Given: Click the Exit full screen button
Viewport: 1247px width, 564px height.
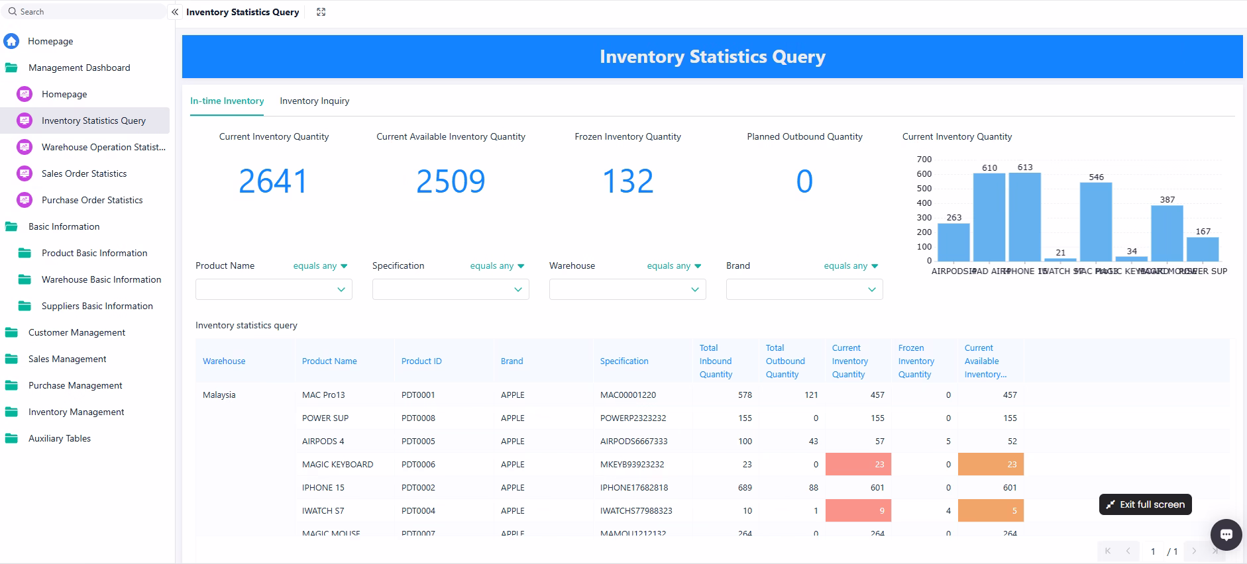Looking at the screenshot, I should (1145, 504).
